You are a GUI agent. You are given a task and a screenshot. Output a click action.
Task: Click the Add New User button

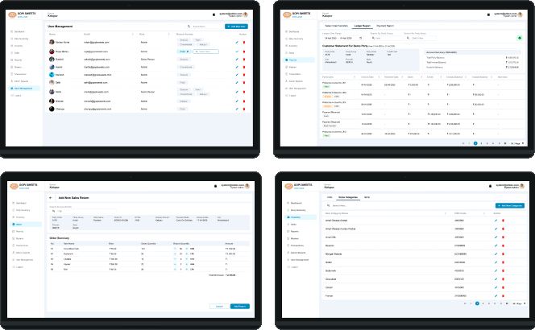point(237,27)
